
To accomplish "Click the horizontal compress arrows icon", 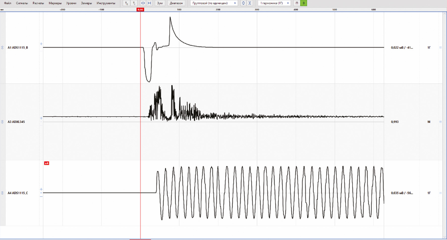I will 149,3.
